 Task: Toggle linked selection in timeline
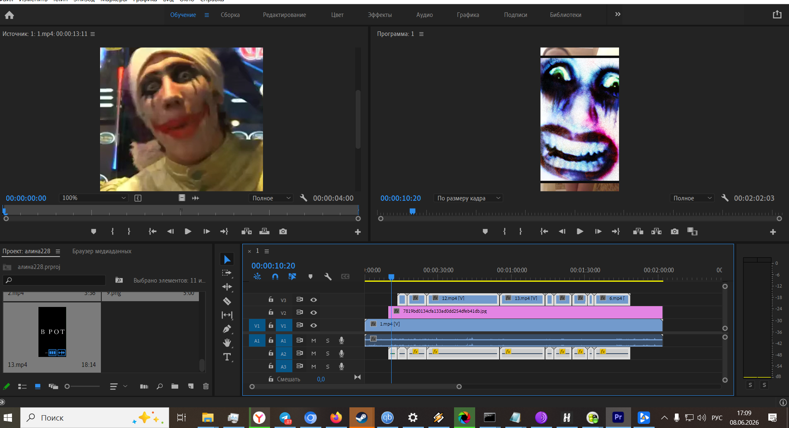click(292, 276)
